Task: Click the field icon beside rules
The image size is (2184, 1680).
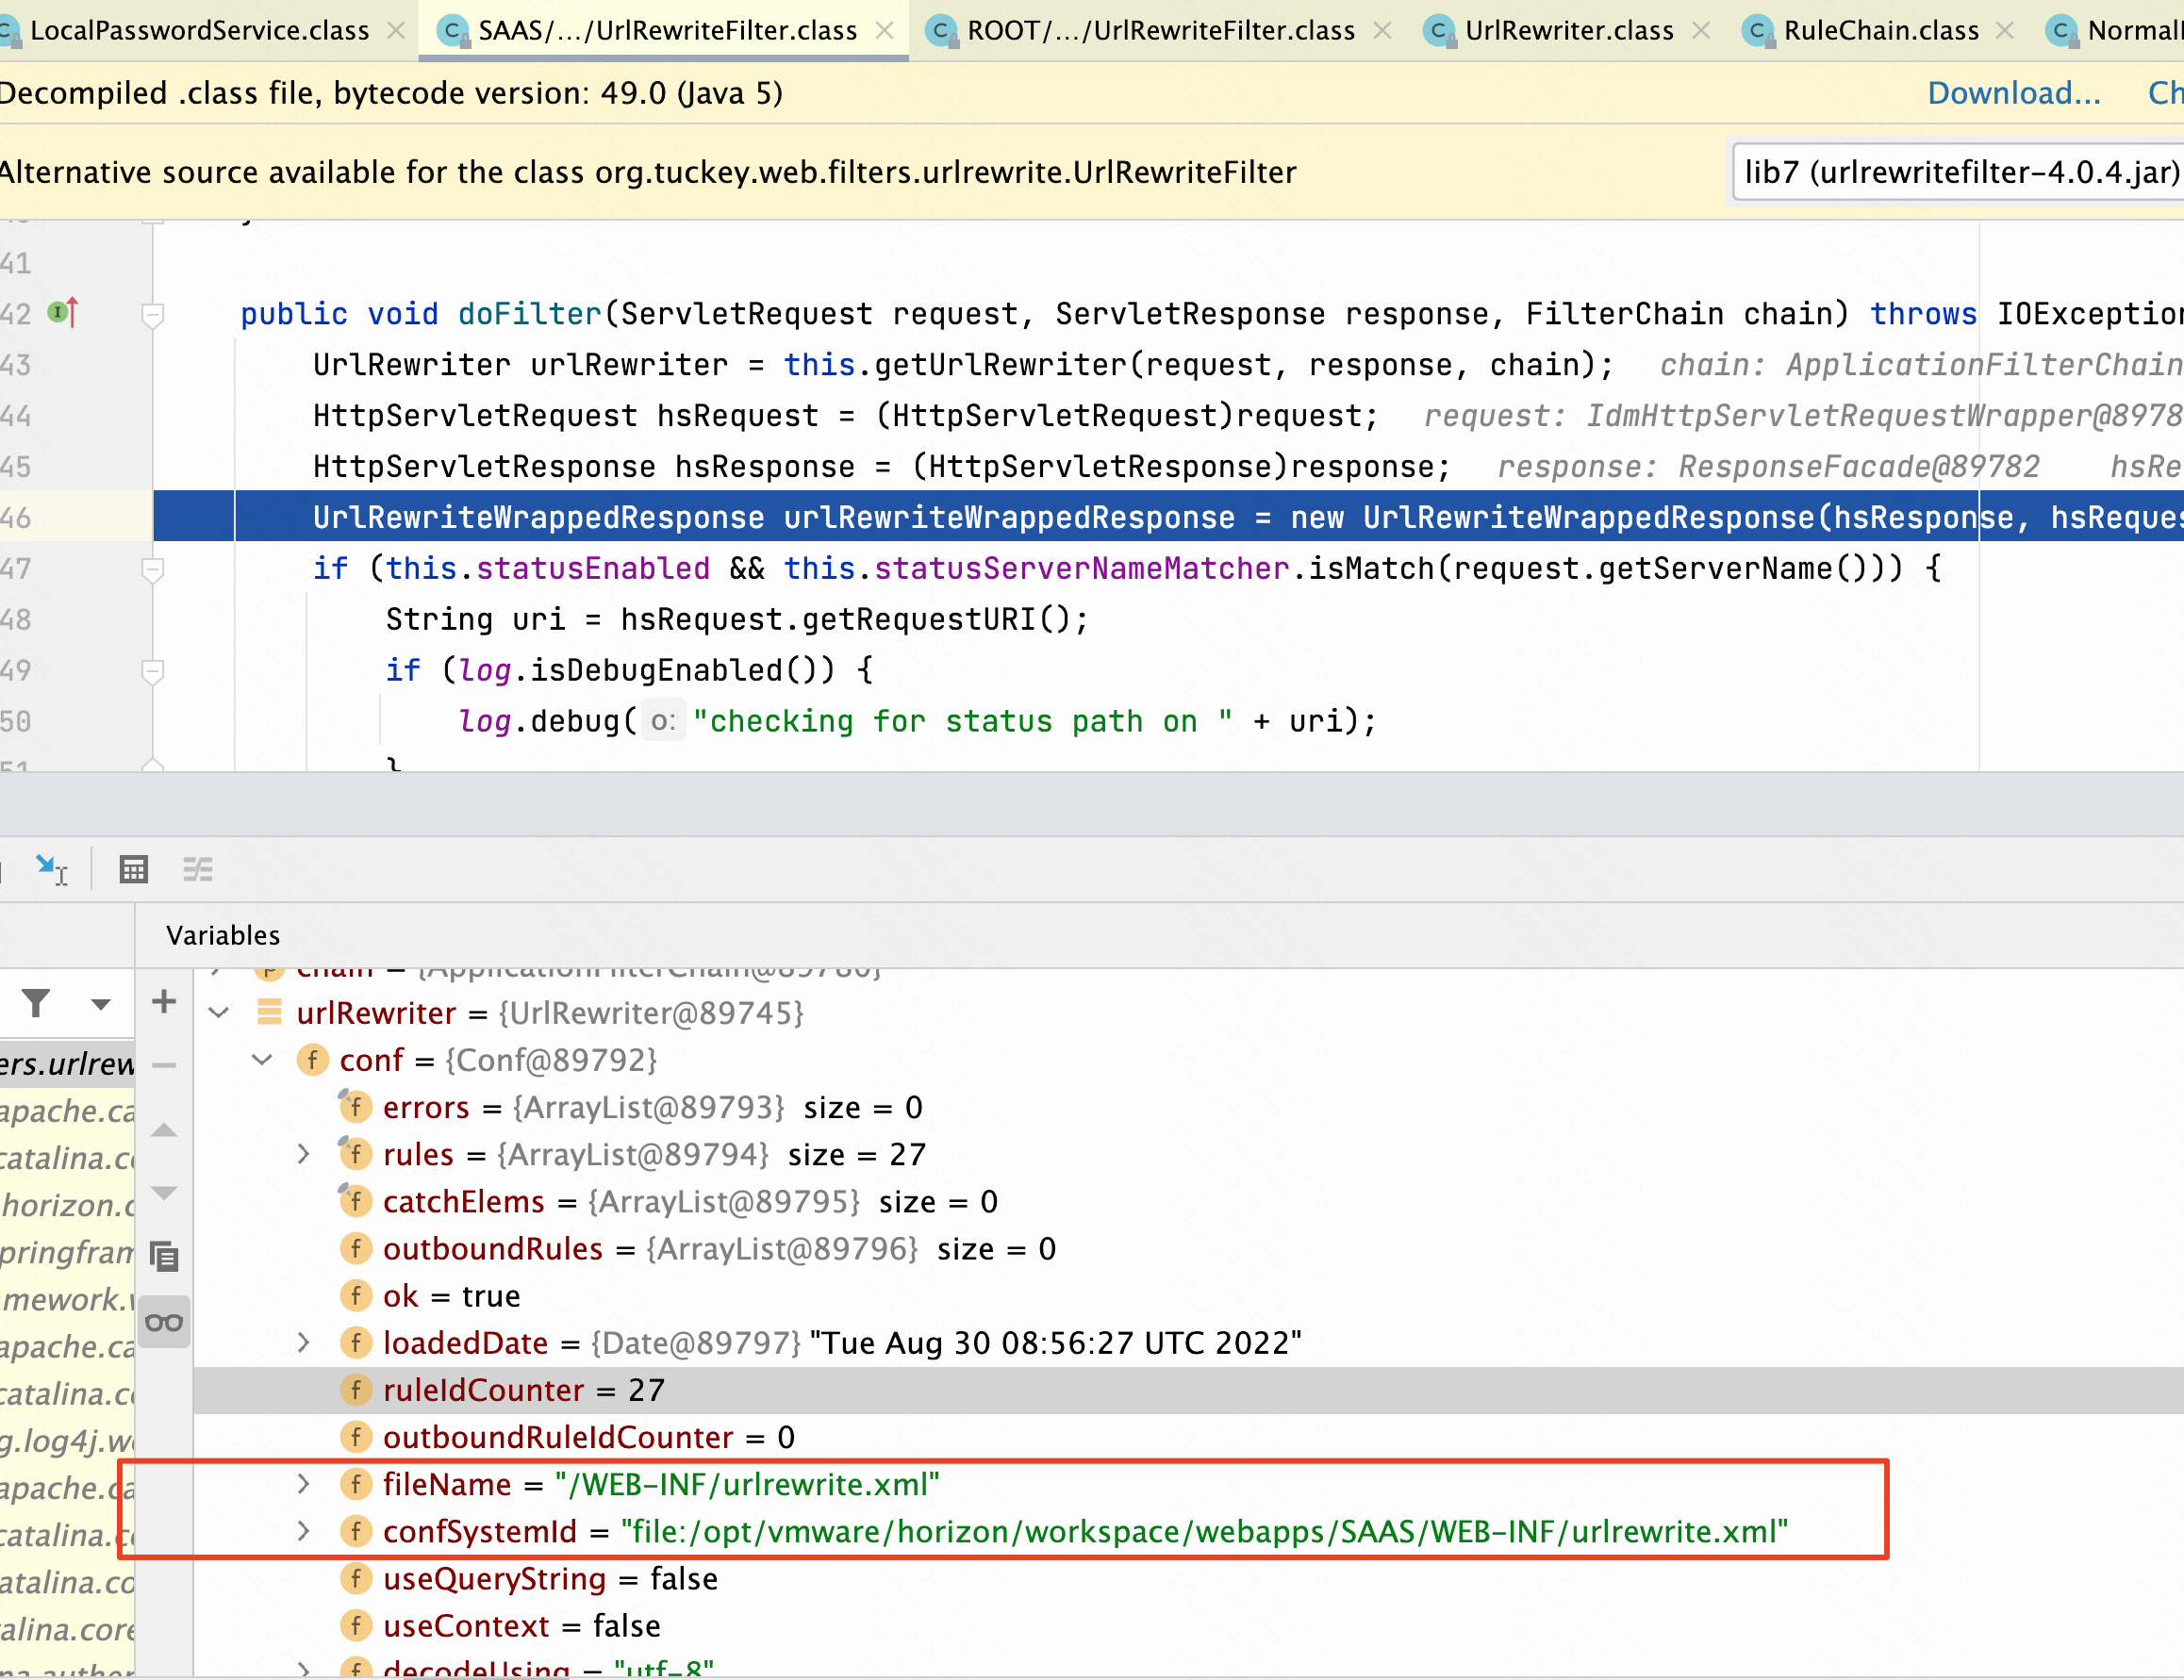Action: click(x=355, y=1154)
